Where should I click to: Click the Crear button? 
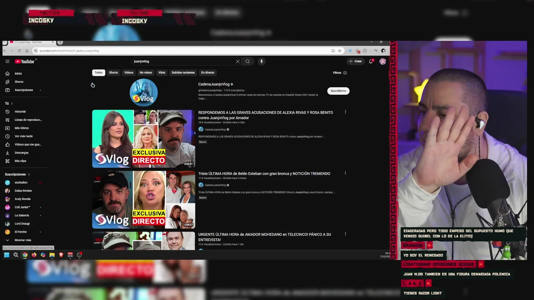tap(355, 61)
